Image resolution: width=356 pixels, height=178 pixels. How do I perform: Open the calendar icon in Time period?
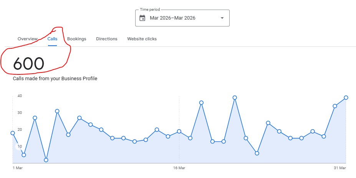pyautogui.click(x=142, y=18)
